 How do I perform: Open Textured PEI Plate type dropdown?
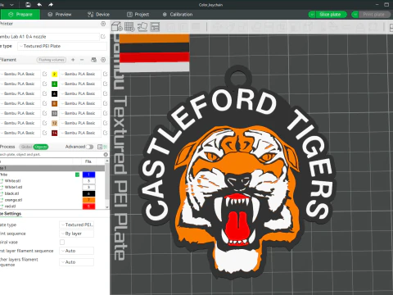(x=62, y=46)
